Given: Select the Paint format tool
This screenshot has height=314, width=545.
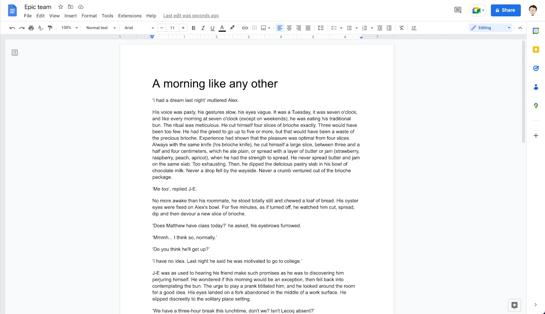Looking at the screenshot, I should click(x=50, y=28).
